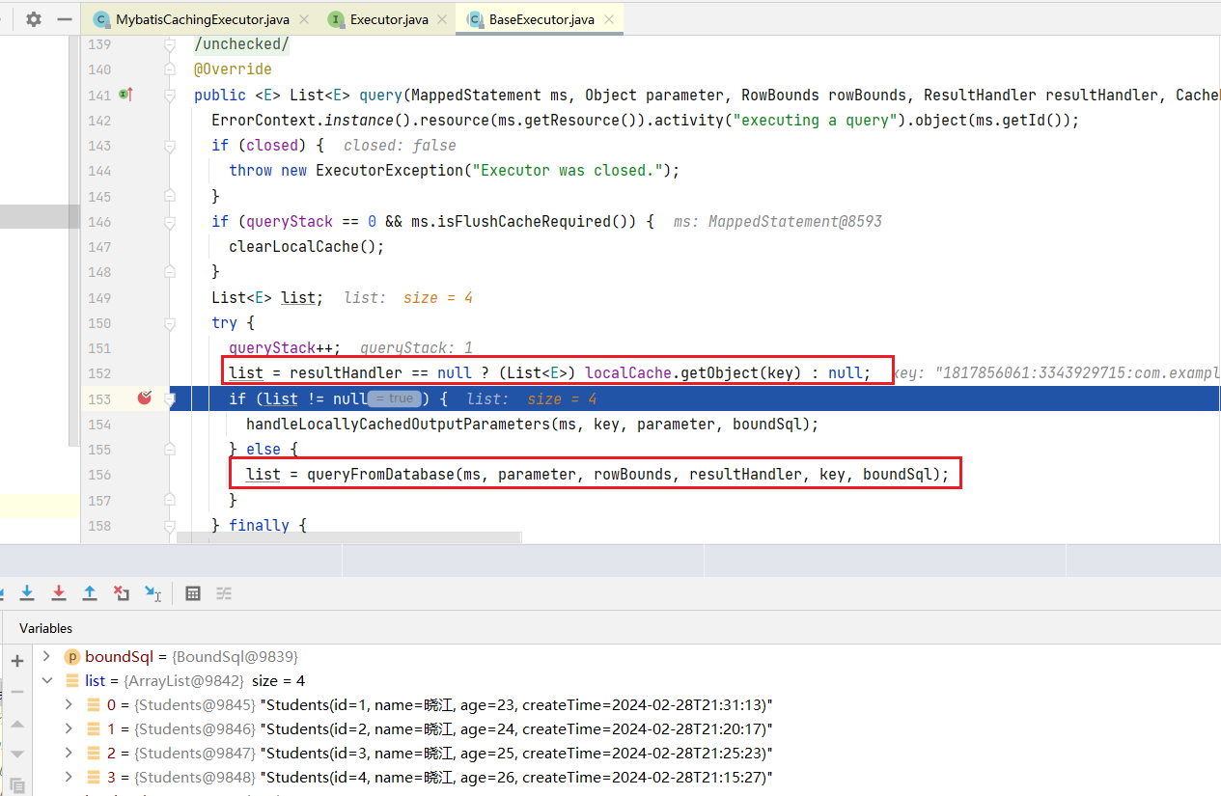Collapse the list ArrayList variable node

coord(46,680)
